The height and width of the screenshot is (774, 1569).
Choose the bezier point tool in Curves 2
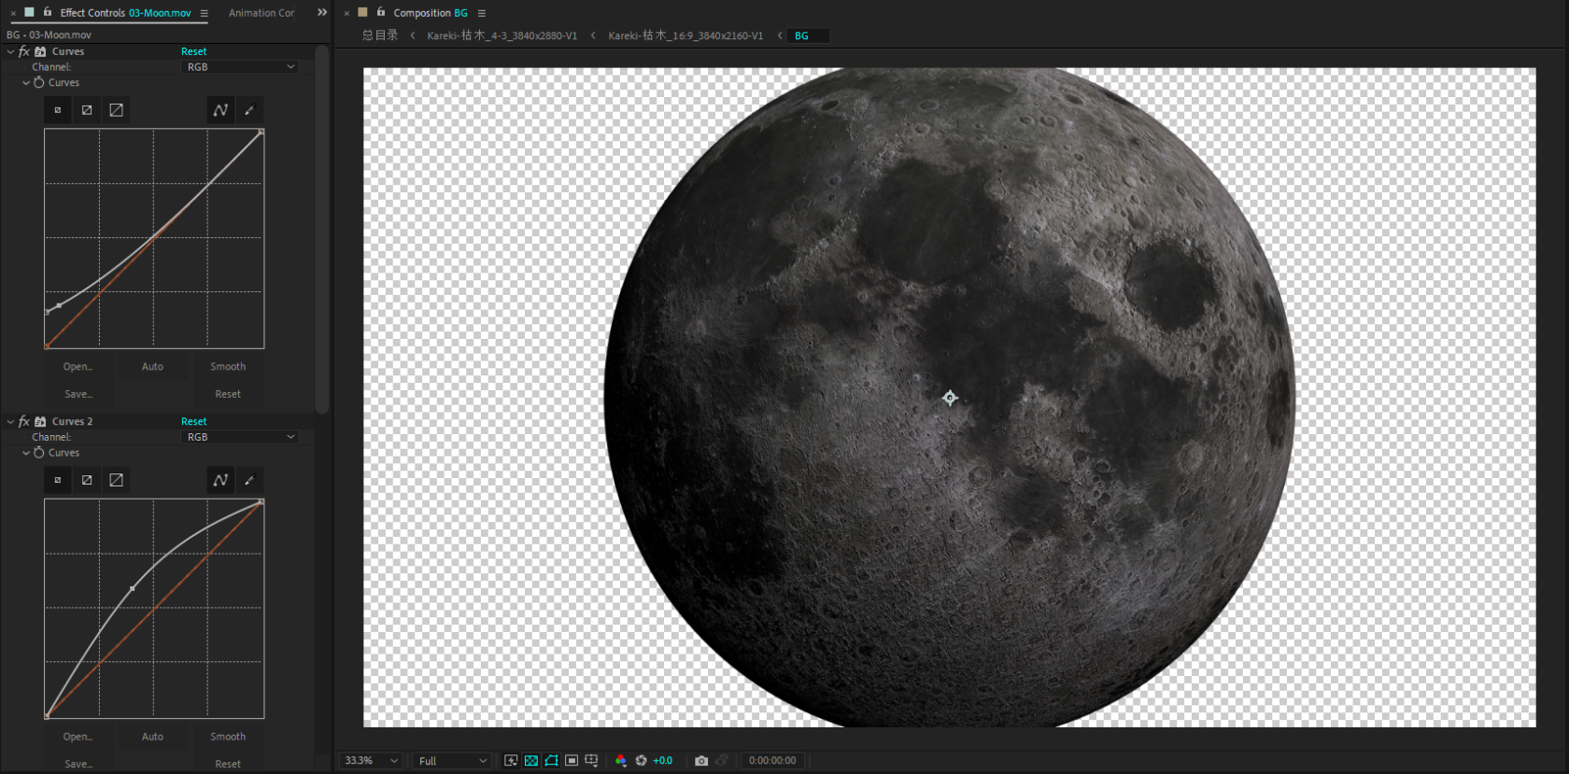pos(220,480)
